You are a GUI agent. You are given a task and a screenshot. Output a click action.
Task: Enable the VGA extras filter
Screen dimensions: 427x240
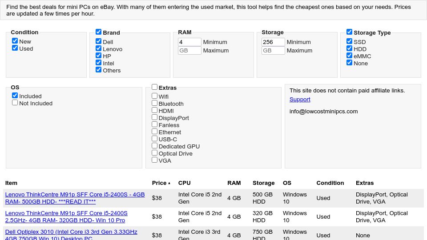coord(154,160)
